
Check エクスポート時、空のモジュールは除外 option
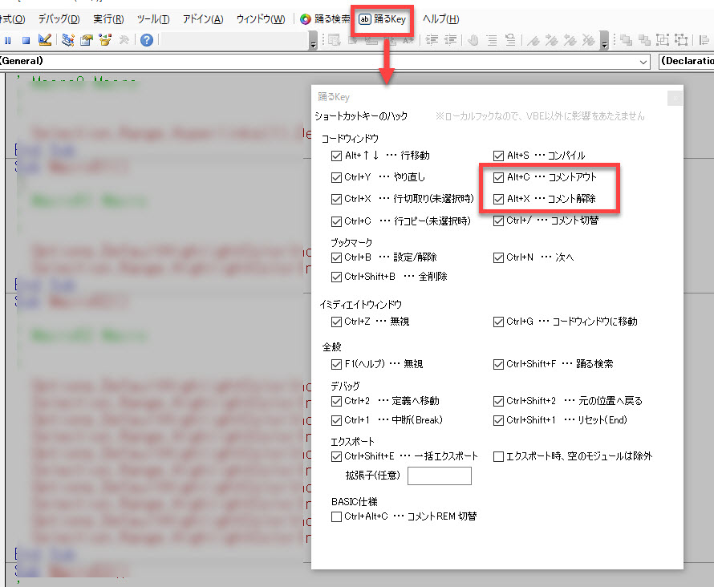[498, 456]
